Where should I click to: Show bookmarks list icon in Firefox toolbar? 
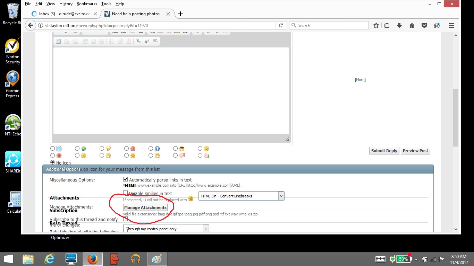[x=387, y=25]
